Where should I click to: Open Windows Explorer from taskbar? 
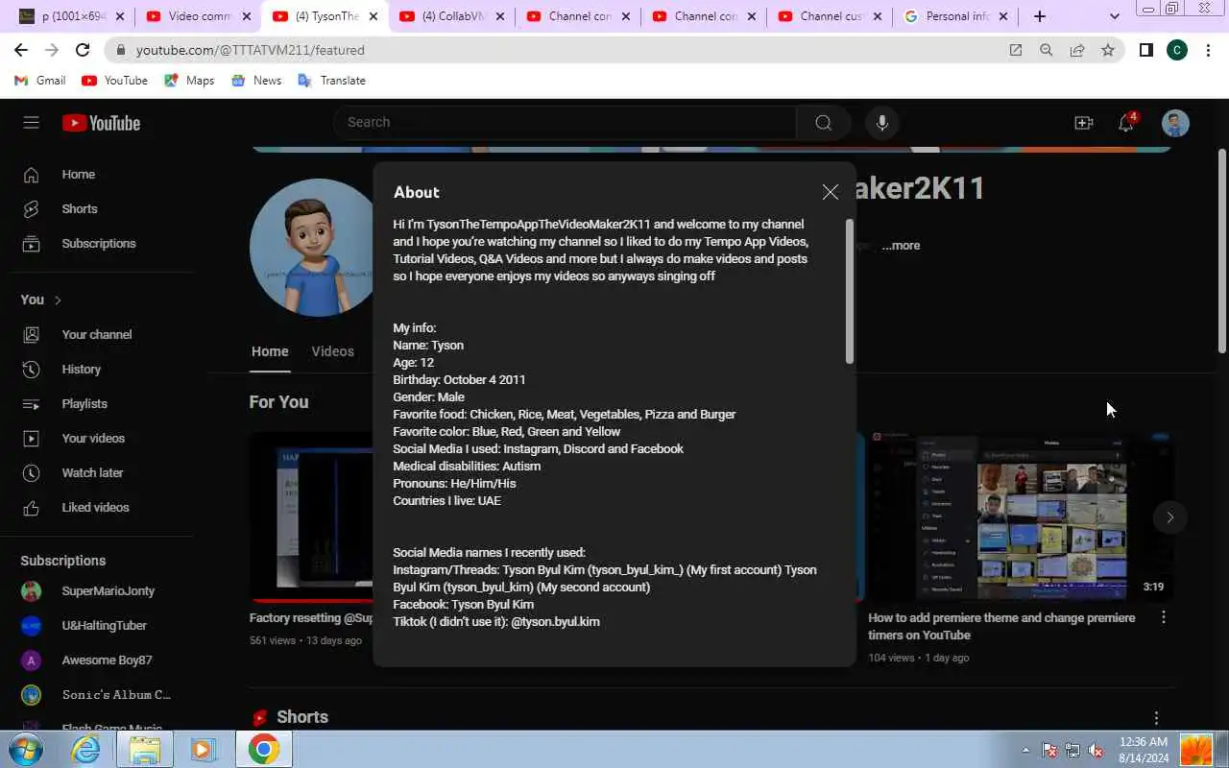[144, 749]
